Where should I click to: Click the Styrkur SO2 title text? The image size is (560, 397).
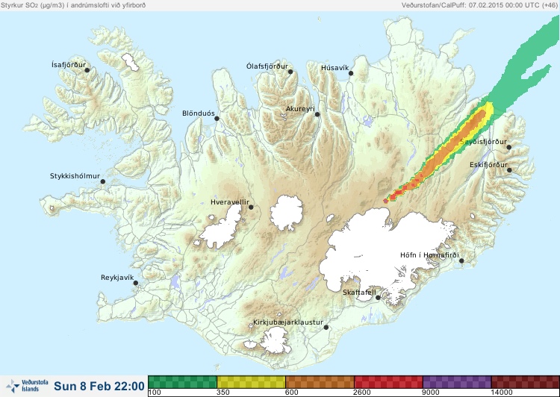[x=73, y=5]
